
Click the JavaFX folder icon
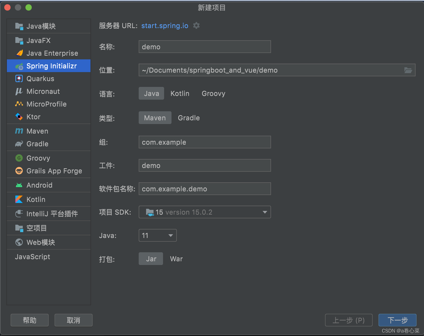click(19, 41)
